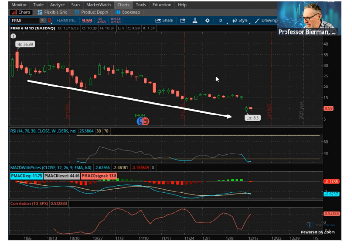
Task: Click the icon right of Share
Action: pos(182,21)
